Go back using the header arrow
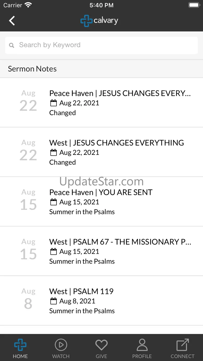The width and height of the screenshot is (203, 361). [x=12, y=21]
